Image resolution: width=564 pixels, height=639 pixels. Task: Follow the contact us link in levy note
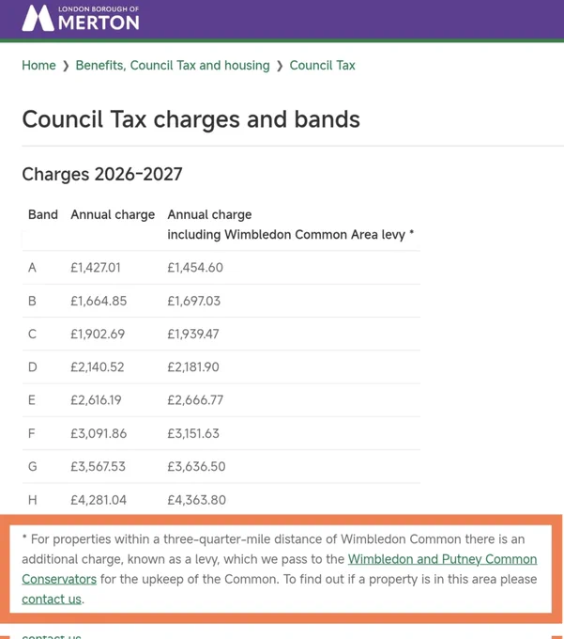(x=52, y=600)
